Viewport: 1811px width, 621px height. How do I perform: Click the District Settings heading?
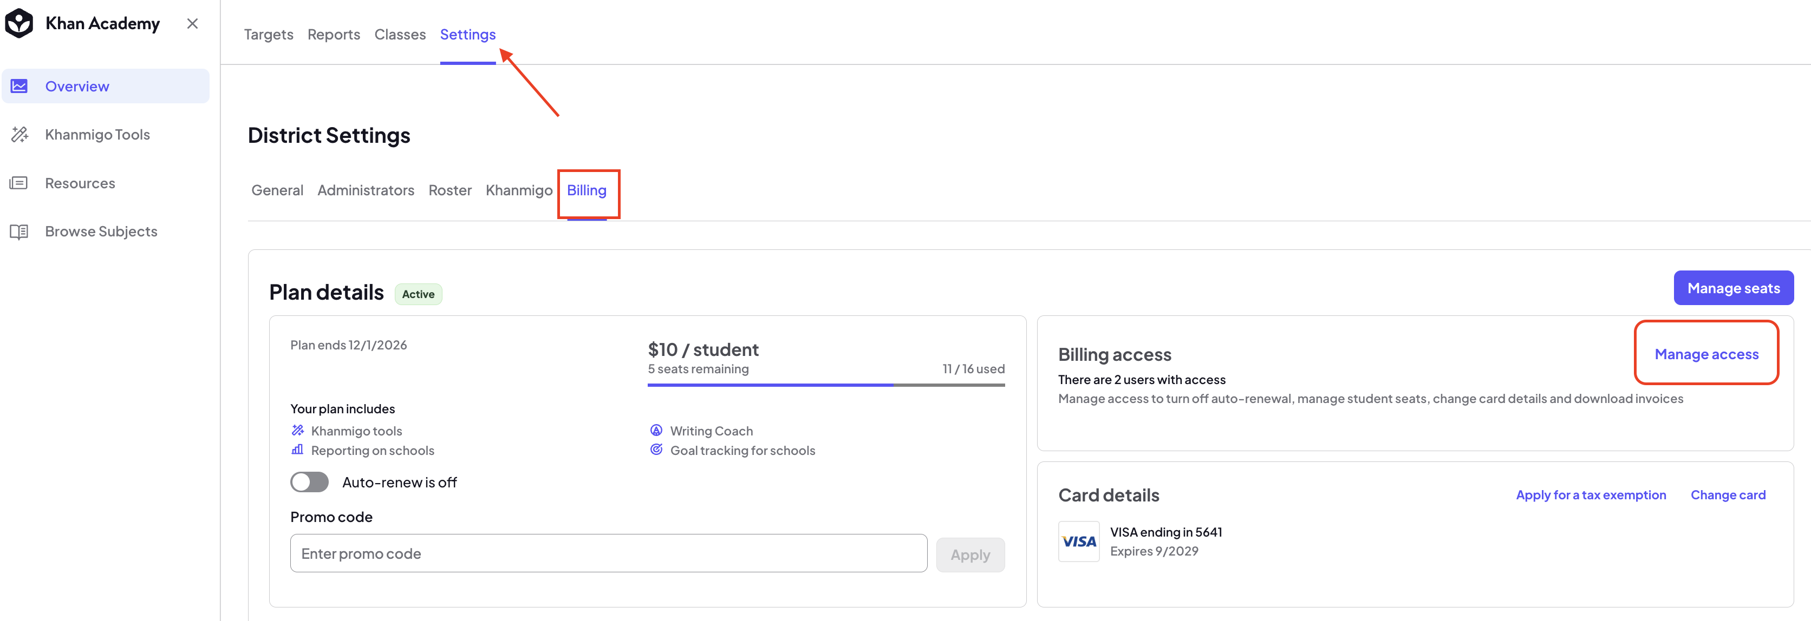(x=329, y=136)
